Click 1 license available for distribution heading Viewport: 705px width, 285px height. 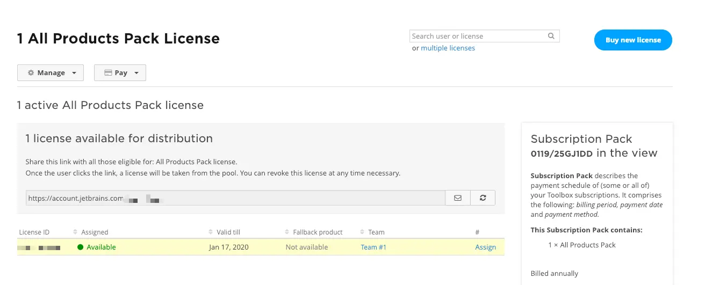[x=119, y=138]
